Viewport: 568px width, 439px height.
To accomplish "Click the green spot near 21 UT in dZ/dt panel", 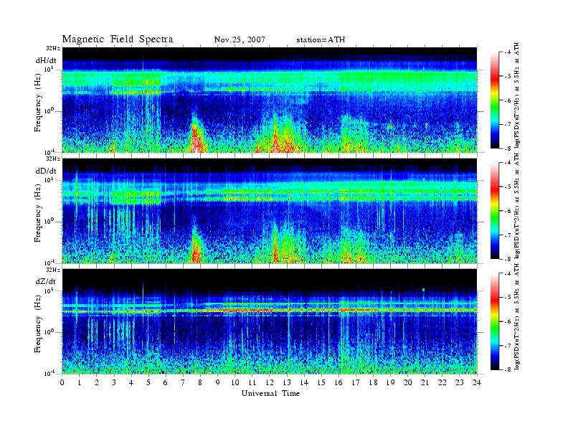I will (x=423, y=290).
